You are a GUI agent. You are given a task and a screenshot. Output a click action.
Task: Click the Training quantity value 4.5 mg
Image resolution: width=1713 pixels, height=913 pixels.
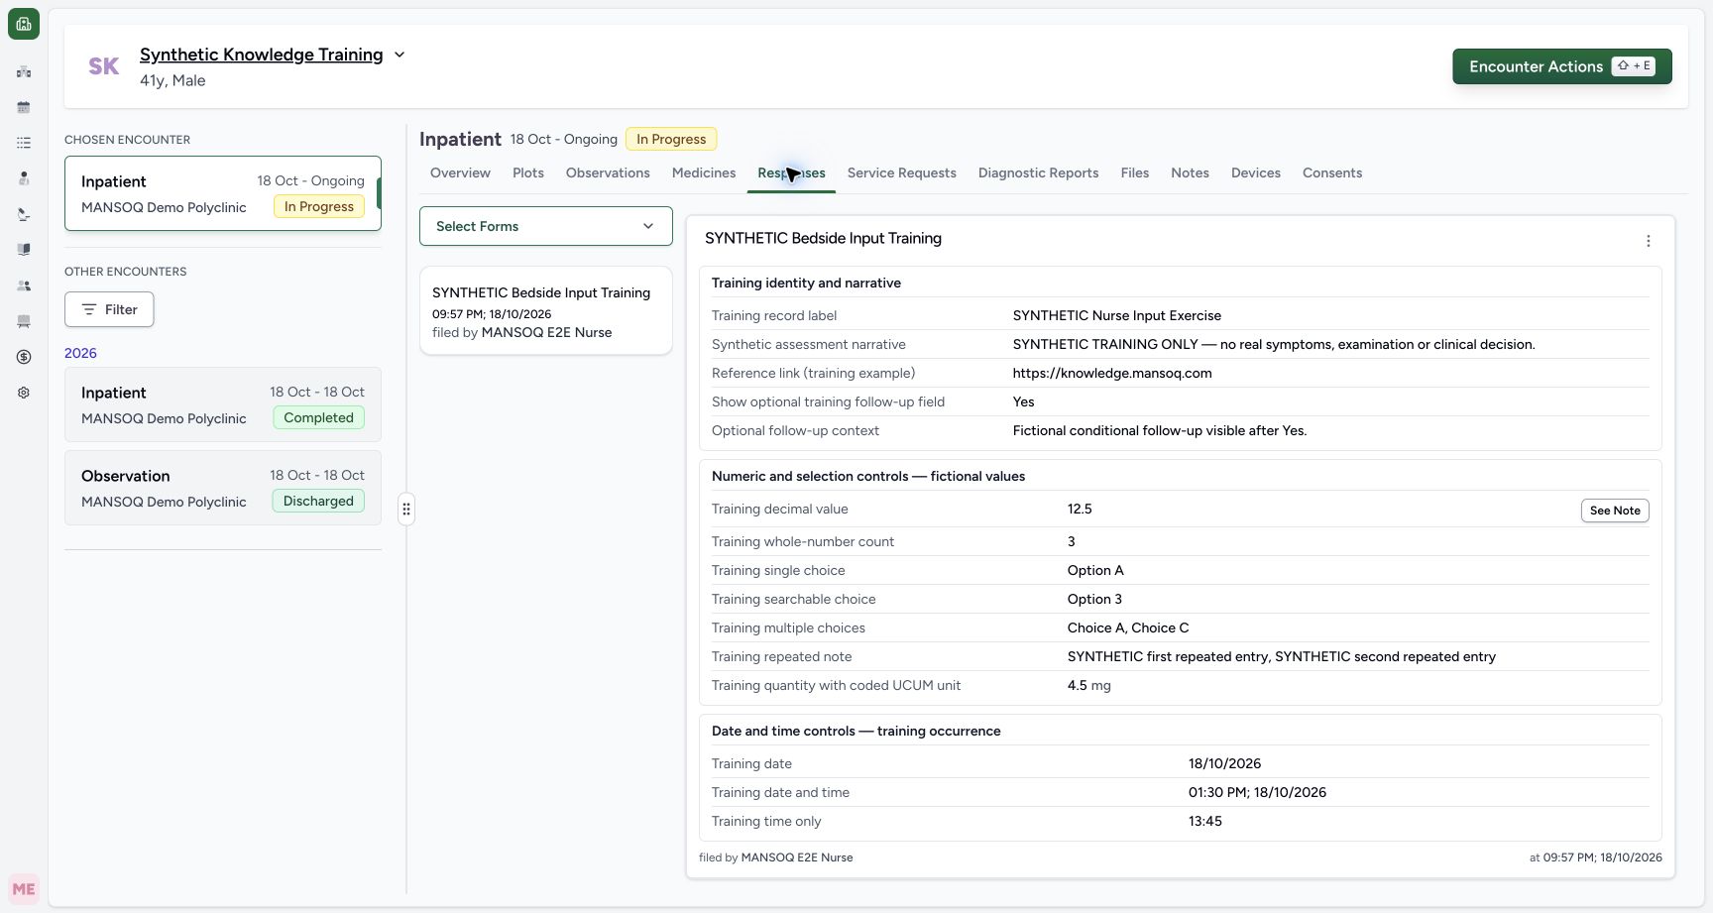pyautogui.click(x=1088, y=685)
